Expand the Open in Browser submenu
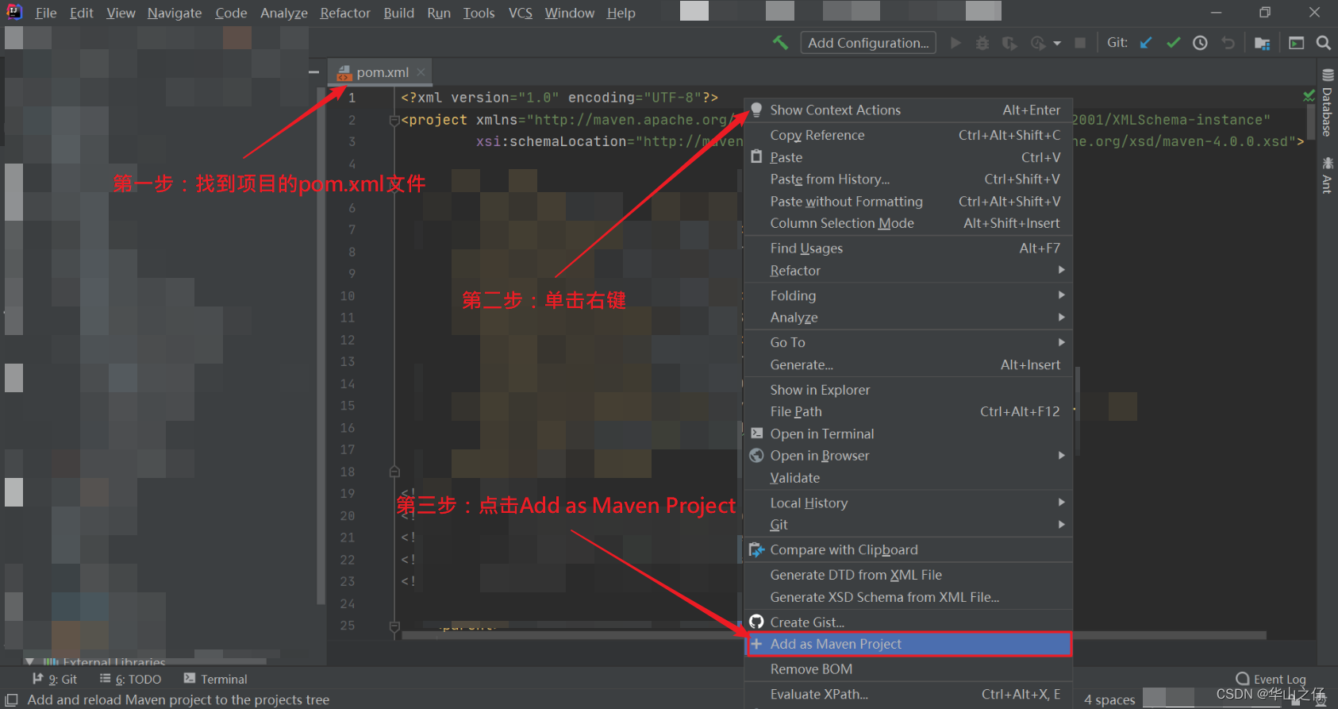This screenshot has width=1338, height=709. tap(908, 456)
